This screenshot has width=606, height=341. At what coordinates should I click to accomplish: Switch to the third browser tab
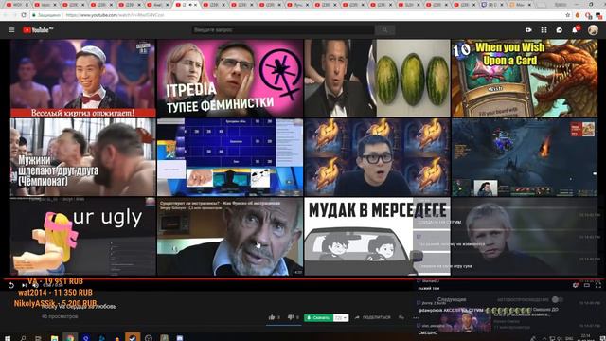pos(73,5)
